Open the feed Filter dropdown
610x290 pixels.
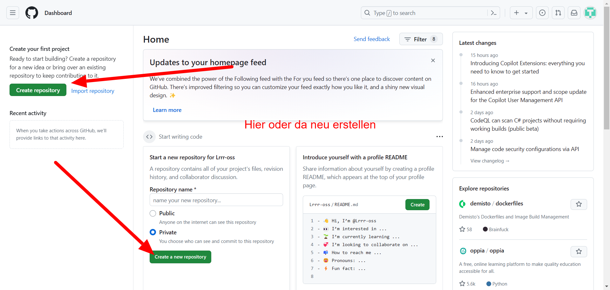pos(421,39)
